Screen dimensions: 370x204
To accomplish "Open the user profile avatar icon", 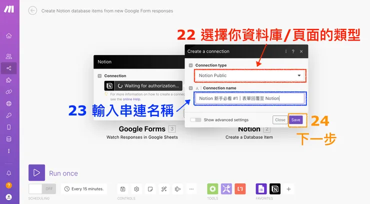I will point(8,197).
